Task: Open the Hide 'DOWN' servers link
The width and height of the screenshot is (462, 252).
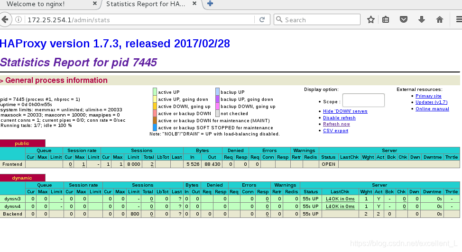Action: (x=345, y=111)
